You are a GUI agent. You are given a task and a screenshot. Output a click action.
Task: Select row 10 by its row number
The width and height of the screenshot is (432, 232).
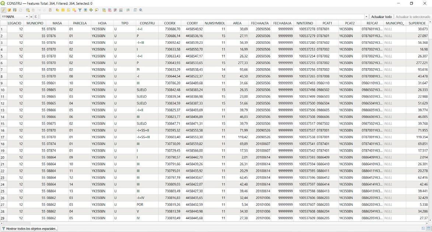(x=3, y=90)
